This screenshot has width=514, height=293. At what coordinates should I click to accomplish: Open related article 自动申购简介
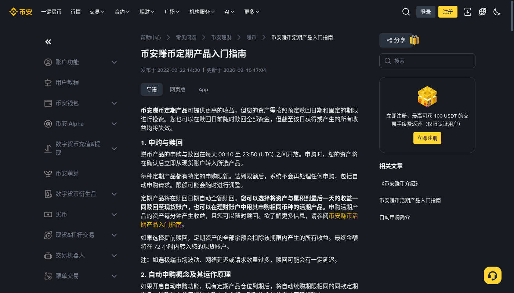click(x=395, y=217)
